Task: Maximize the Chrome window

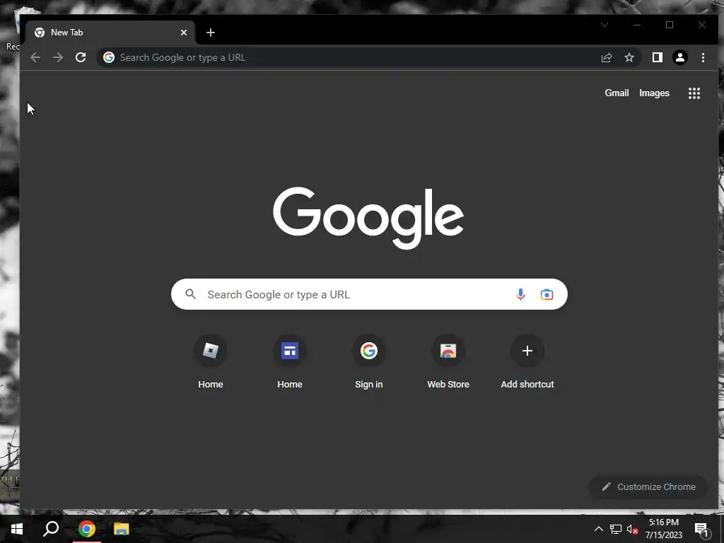Action: coord(669,25)
